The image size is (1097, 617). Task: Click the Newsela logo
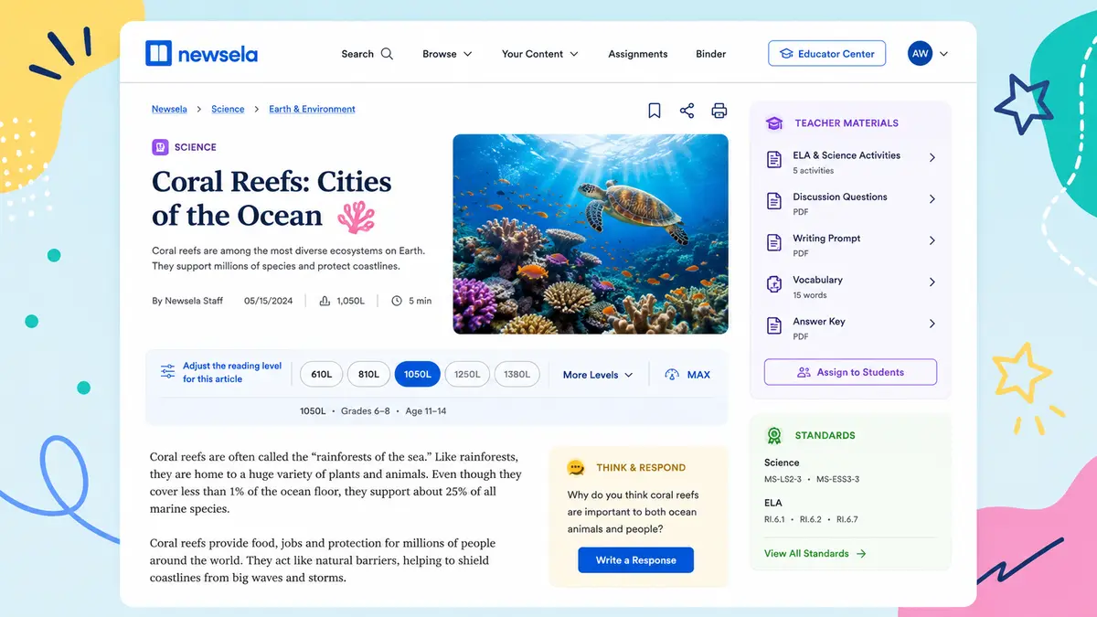pos(201,54)
